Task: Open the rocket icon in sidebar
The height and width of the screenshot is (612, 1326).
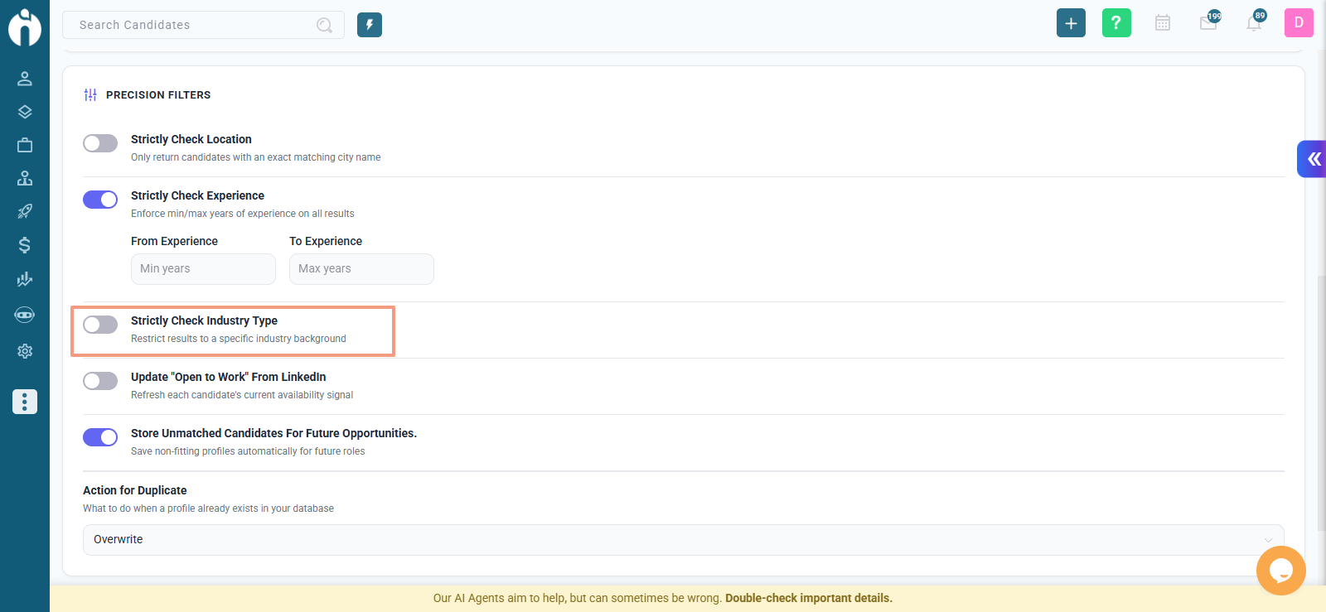Action: [25, 211]
